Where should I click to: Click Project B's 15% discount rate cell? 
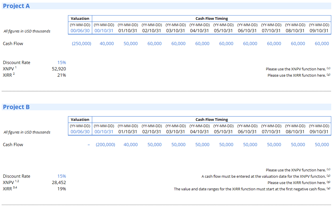(61, 176)
